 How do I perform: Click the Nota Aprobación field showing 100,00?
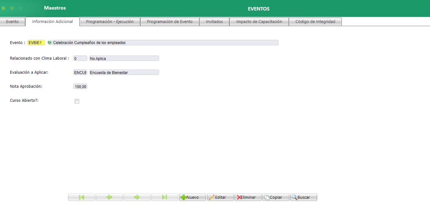click(x=80, y=86)
